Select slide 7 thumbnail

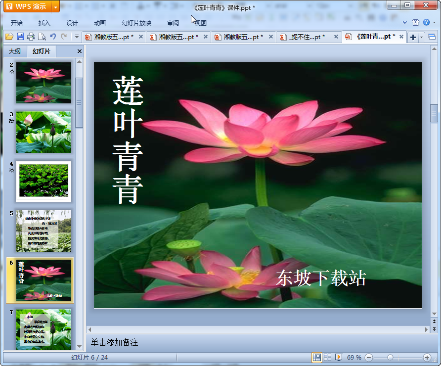point(44,329)
